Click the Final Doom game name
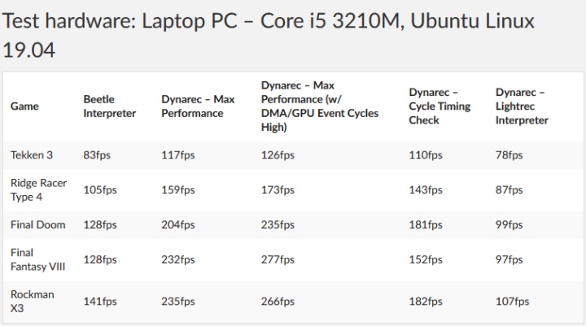The height and width of the screenshot is (326, 586). pos(37,224)
